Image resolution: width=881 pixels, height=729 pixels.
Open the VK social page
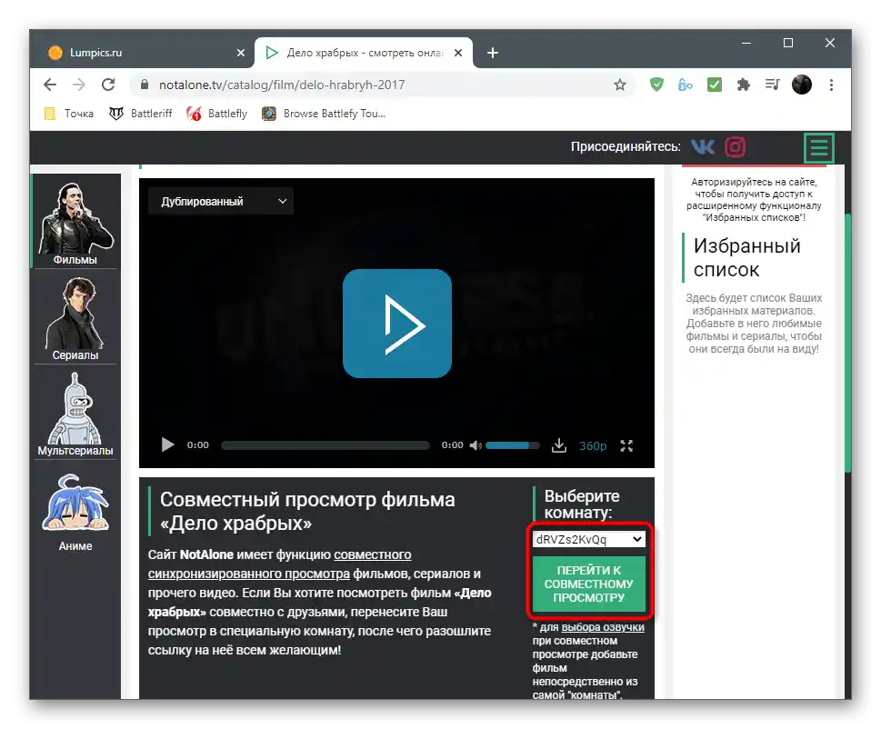702,147
